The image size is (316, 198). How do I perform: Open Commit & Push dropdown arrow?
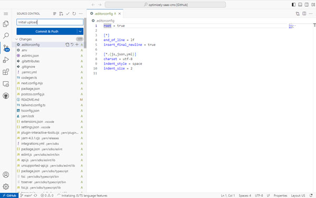(x=80, y=32)
